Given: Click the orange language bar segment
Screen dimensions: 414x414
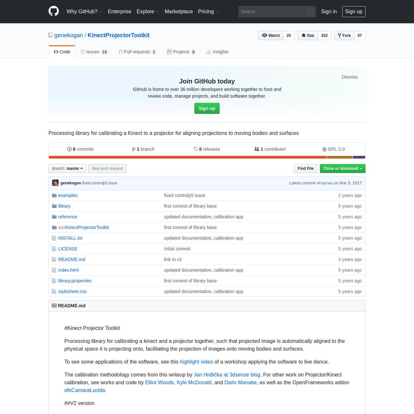Looking at the screenshot, I should click(188, 157).
